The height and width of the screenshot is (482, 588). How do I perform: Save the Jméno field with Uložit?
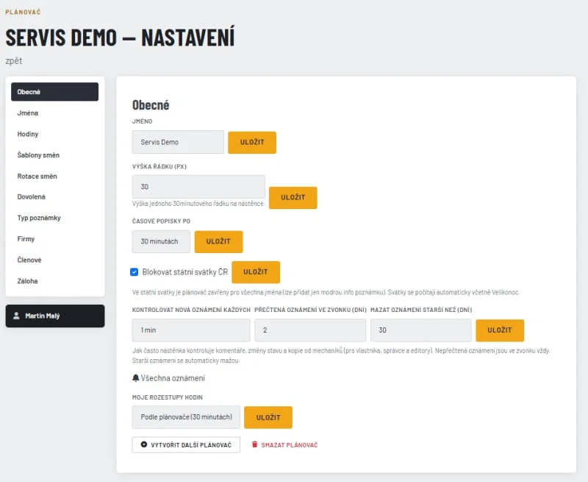[252, 142]
